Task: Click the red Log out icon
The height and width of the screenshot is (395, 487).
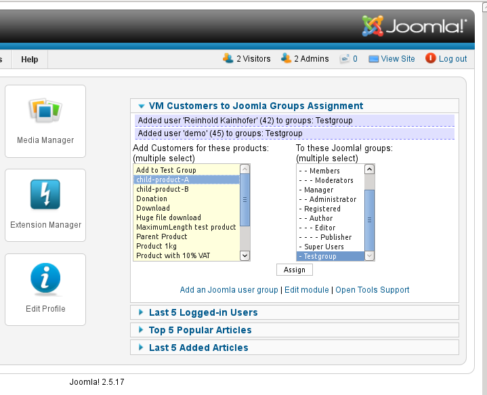Action: click(x=431, y=58)
